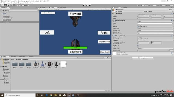
Task: Disable the Sprite Renderer component checkbox
Action: pyautogui.click(x=115, y=20)
